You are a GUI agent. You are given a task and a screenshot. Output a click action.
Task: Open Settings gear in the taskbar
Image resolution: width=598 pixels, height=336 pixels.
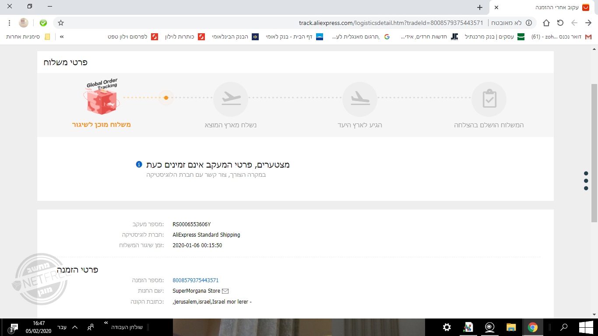pyautogui.click(x=447, y=327)
